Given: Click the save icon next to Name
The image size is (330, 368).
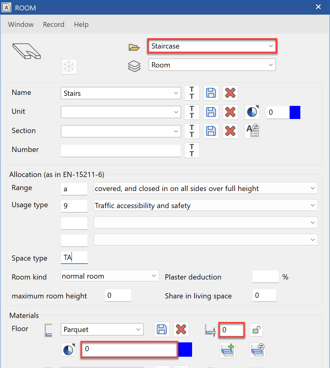Looking at the screenshot, I should point(211,93).
